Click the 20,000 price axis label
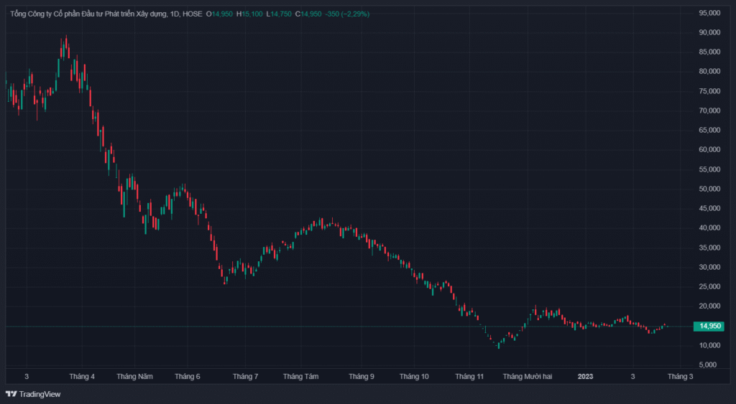The image size is (736, 404). pyautogui.click(x=709, y=306)
